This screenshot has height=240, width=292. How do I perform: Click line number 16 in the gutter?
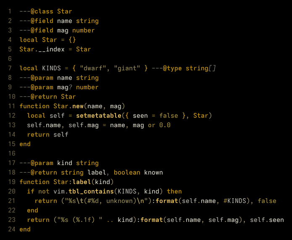(12, 154)
